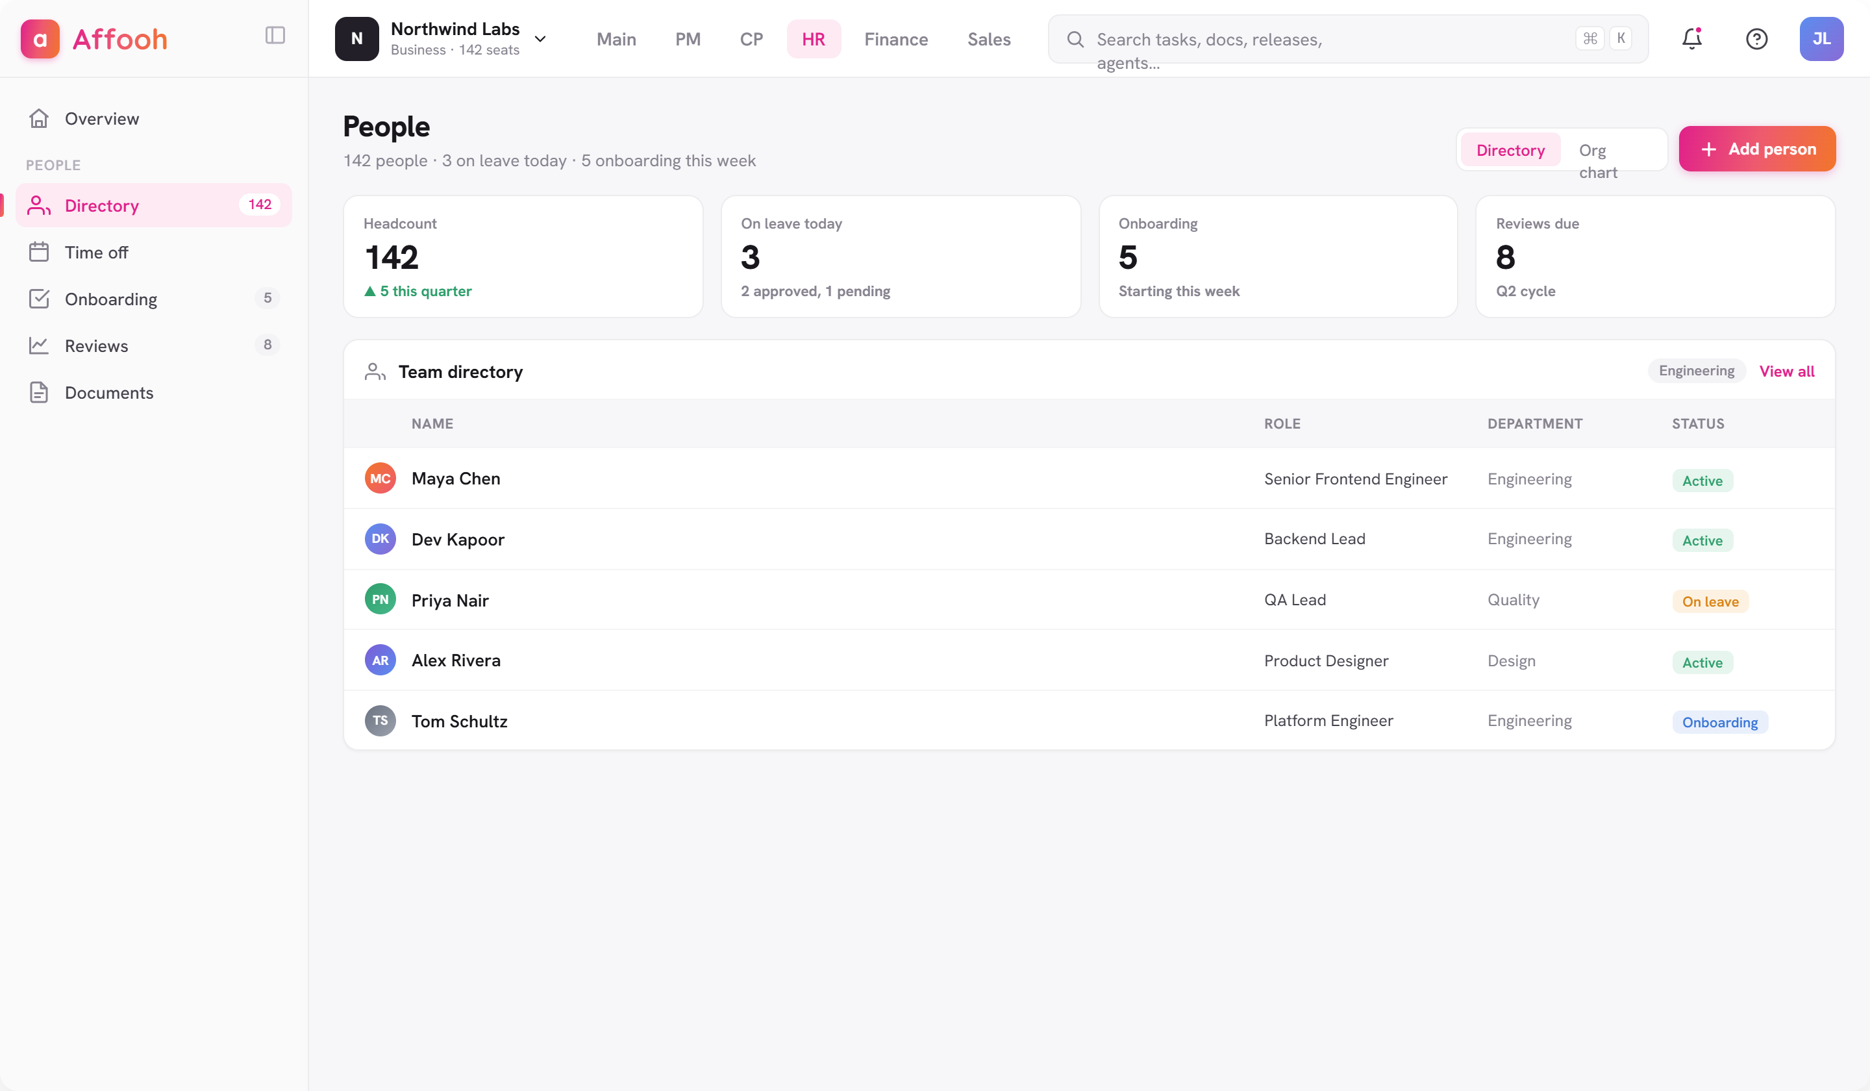Open Priya Nair's name

click(x=451, y=601)
